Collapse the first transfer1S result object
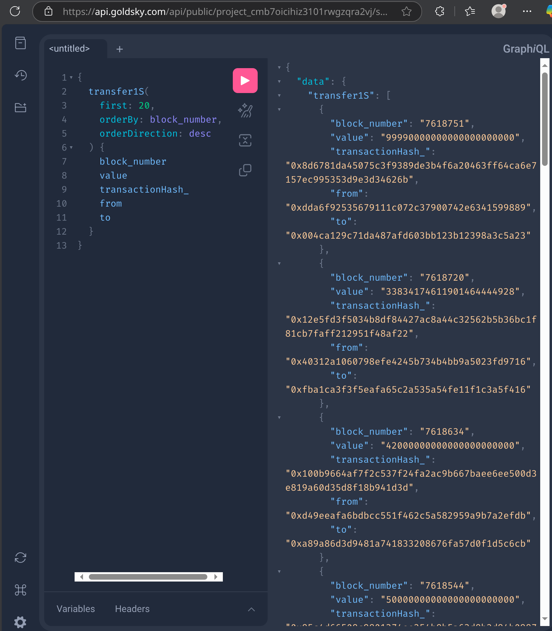The image size is (552, 631). click(279, 110)
